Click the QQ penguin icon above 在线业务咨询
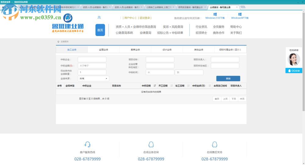Viewport: 305px width, 165px height. coord(151,144)
